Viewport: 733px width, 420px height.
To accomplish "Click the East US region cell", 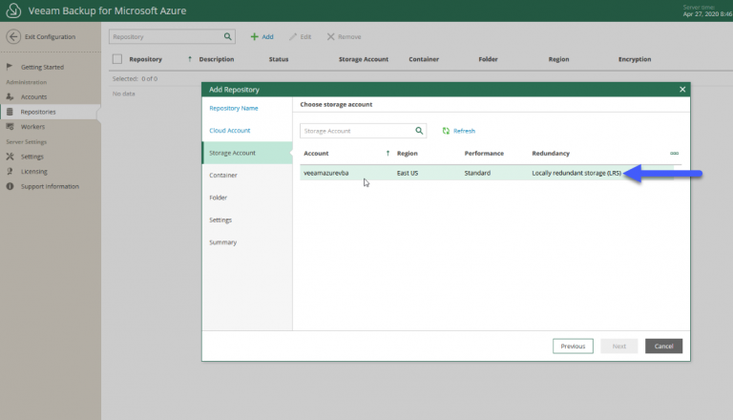I will tap(408, 173).
